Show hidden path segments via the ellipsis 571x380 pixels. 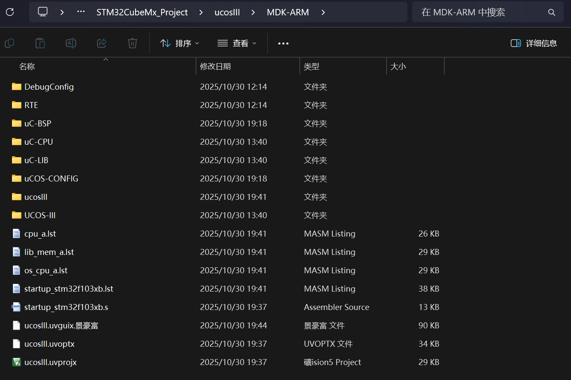(x=81, y=12)
